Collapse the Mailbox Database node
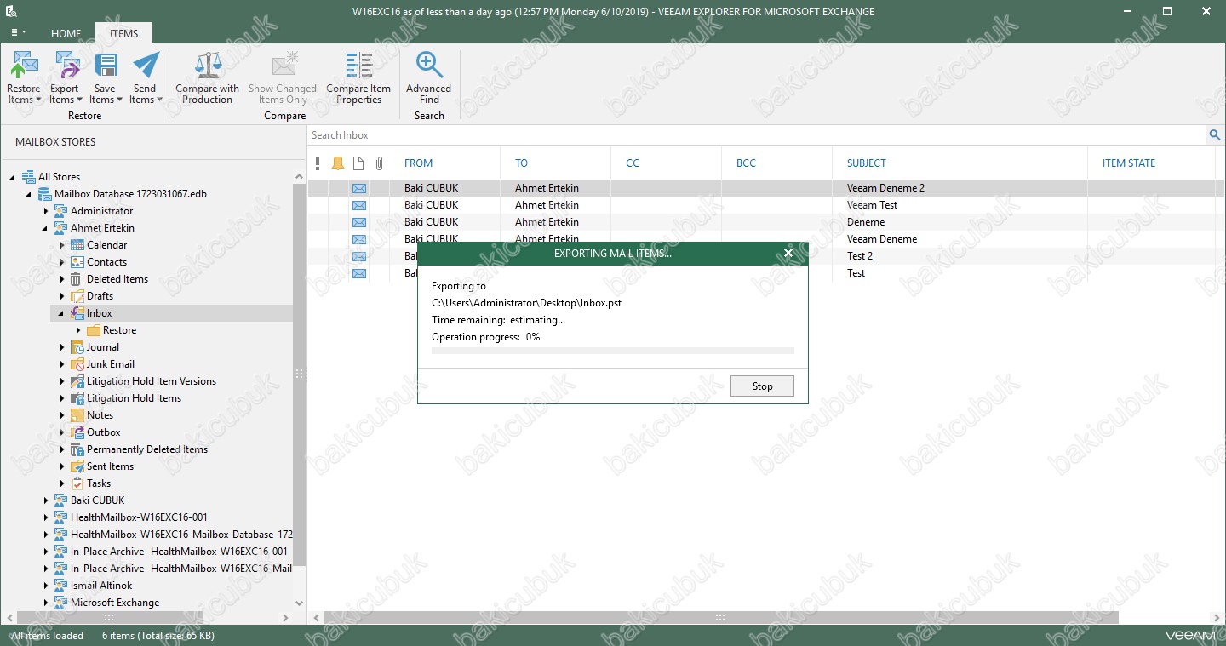 [30, 194]
